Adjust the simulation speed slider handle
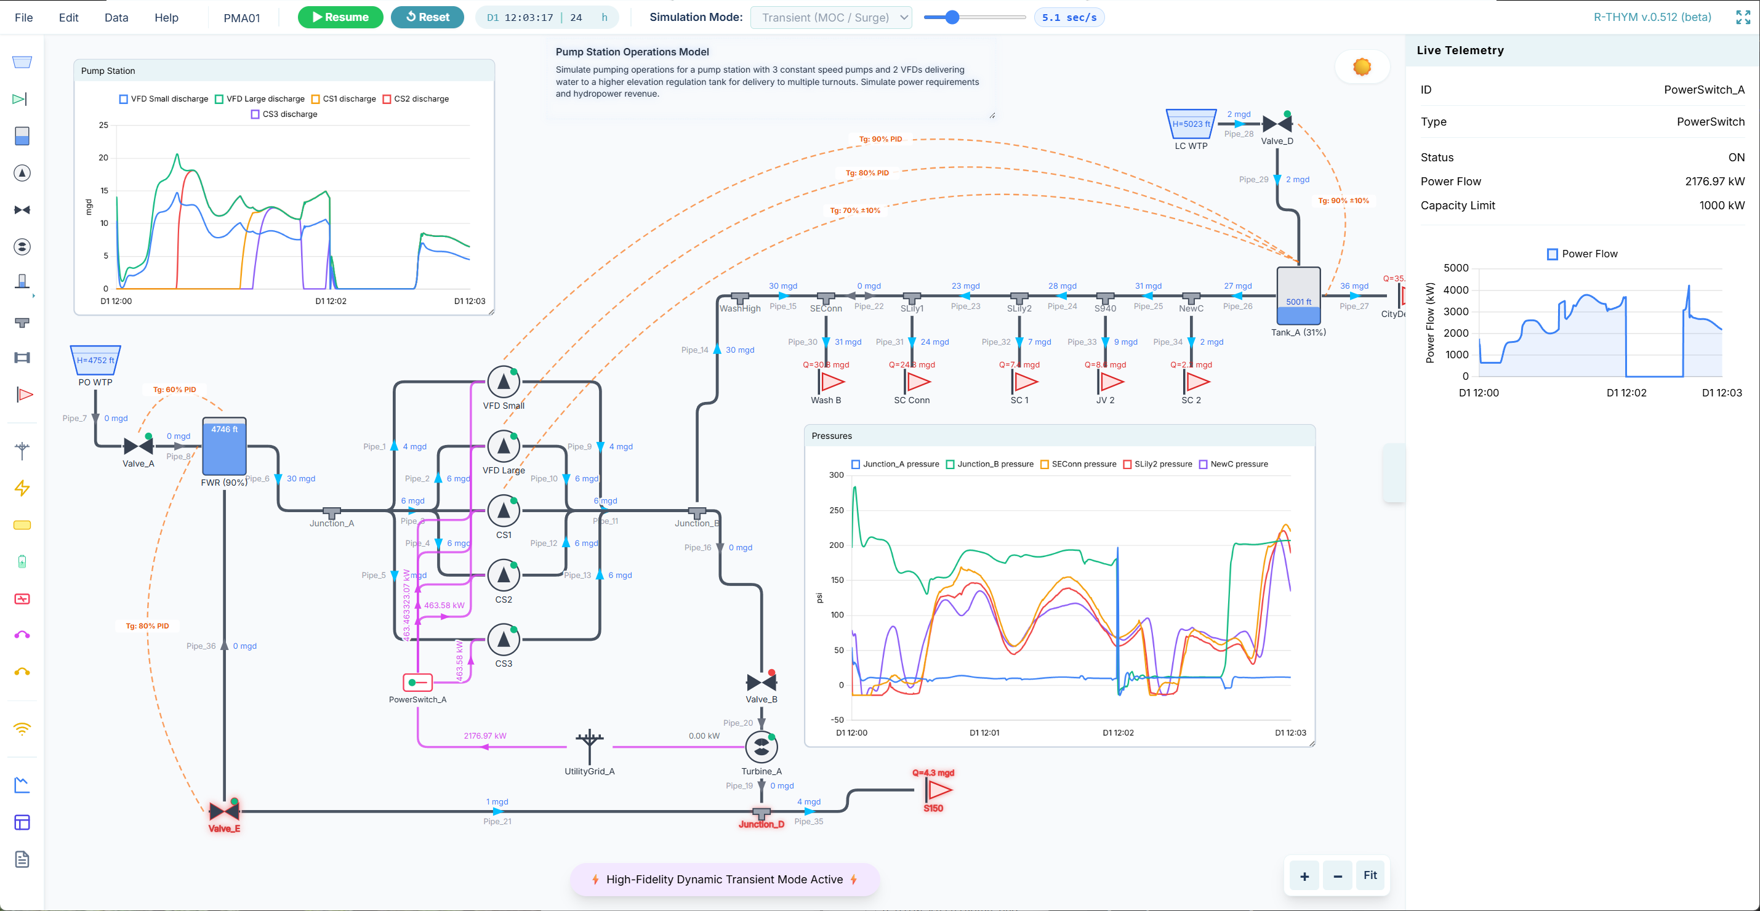Viewport: 1760px width, 911px height. coord(952,18)
